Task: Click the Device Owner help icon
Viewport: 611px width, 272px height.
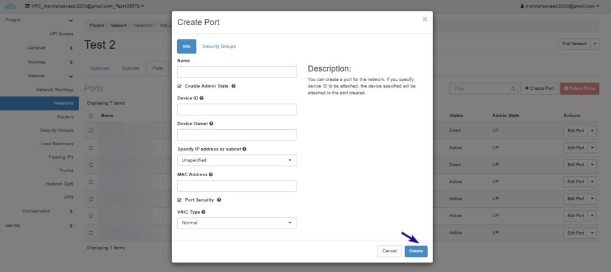Action: tap(211, 124)
